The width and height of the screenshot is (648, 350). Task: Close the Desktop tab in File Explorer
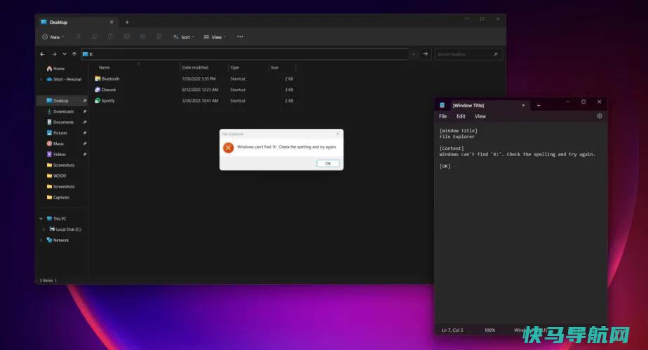112,22
